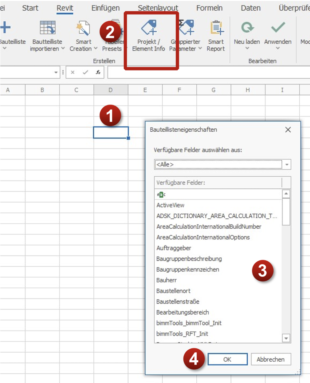Image resolution: width=310 pixels, height=383 pixels.
Task: Expand the Neu laden dropdown arrow
Action: pyautogui.click(x=247, y=48)
